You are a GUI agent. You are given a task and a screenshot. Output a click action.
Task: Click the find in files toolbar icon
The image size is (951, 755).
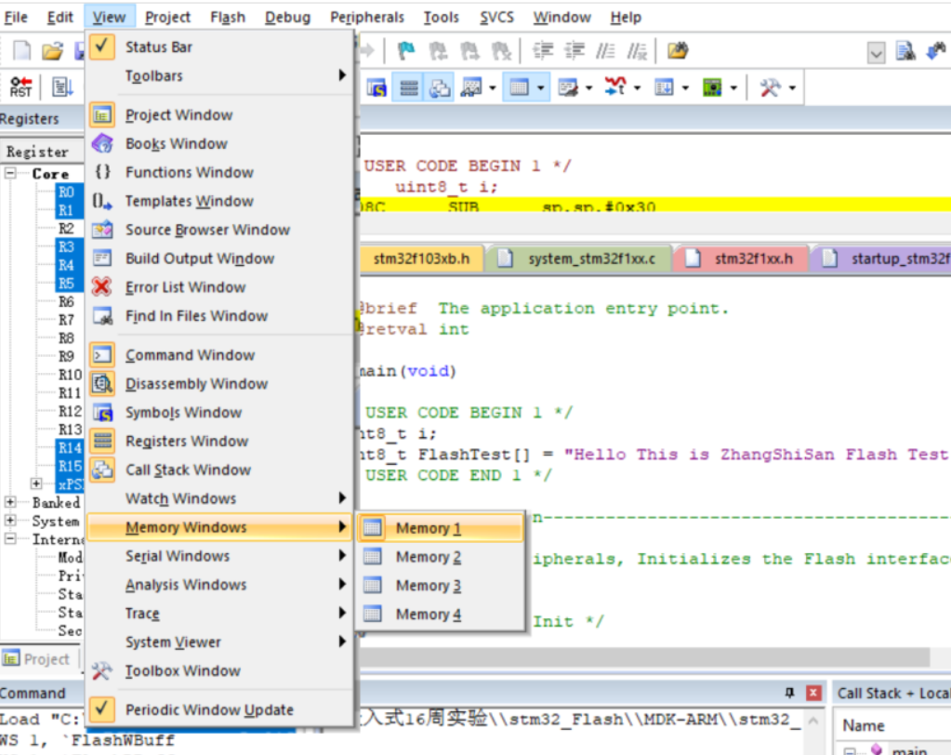pyautogui.click(x=678, y=51)
